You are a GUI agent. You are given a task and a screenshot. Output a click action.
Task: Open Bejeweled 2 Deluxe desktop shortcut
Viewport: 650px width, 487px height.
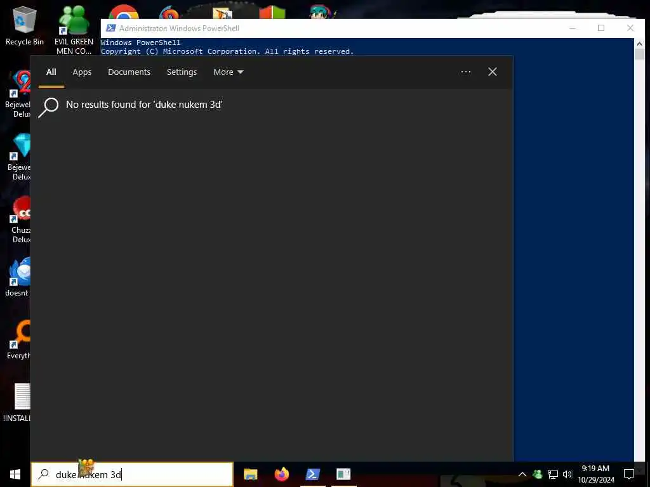pyautogui.click(x=17, y=94)
